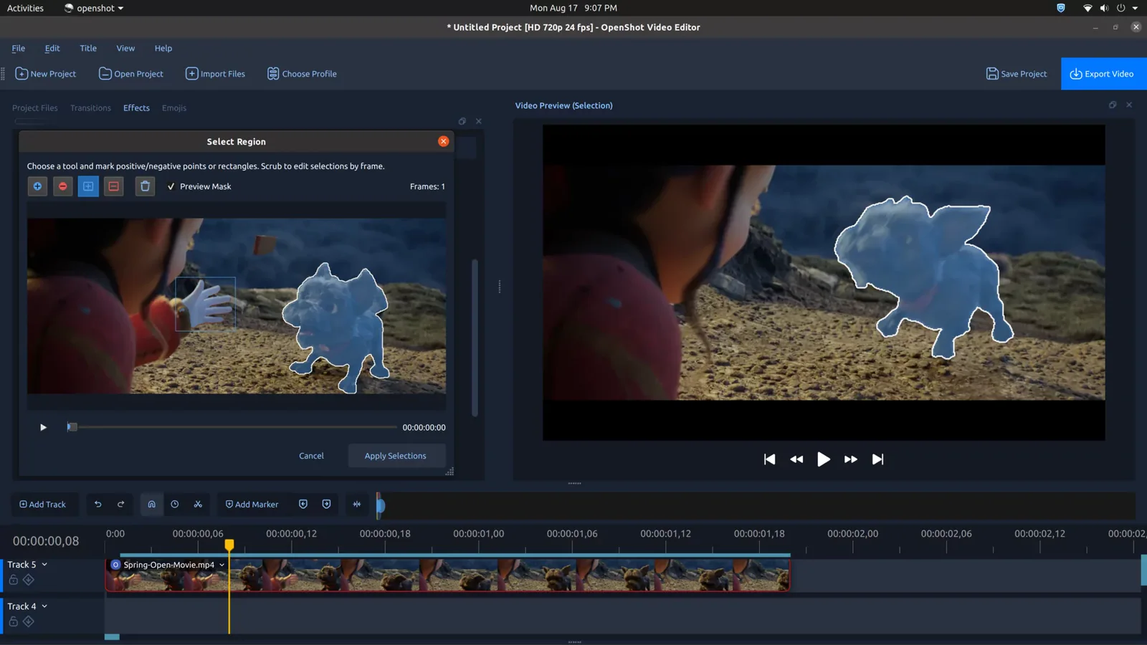Toggle the snapping magnet icon
The height and width of the screenshot is (645, 1147).
click(151, 505)
